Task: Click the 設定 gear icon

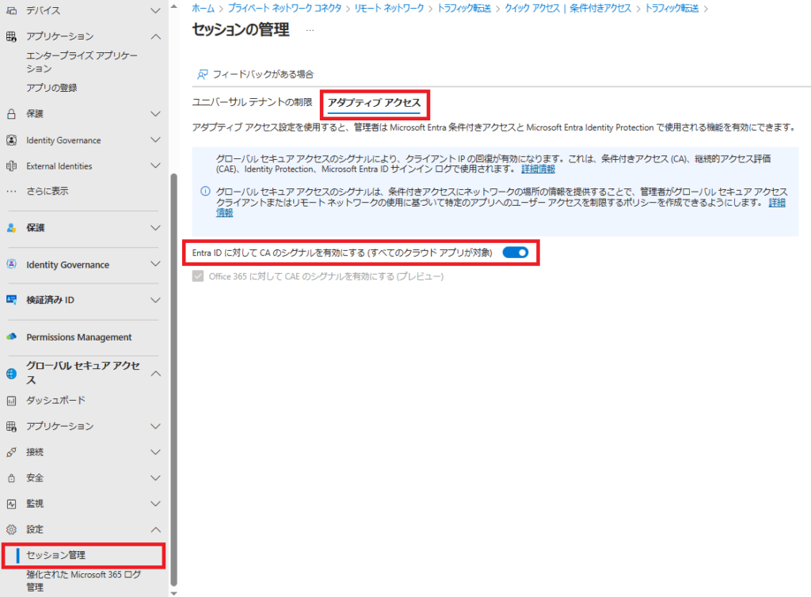Action: pyautogui.click(x=11, y=529)
